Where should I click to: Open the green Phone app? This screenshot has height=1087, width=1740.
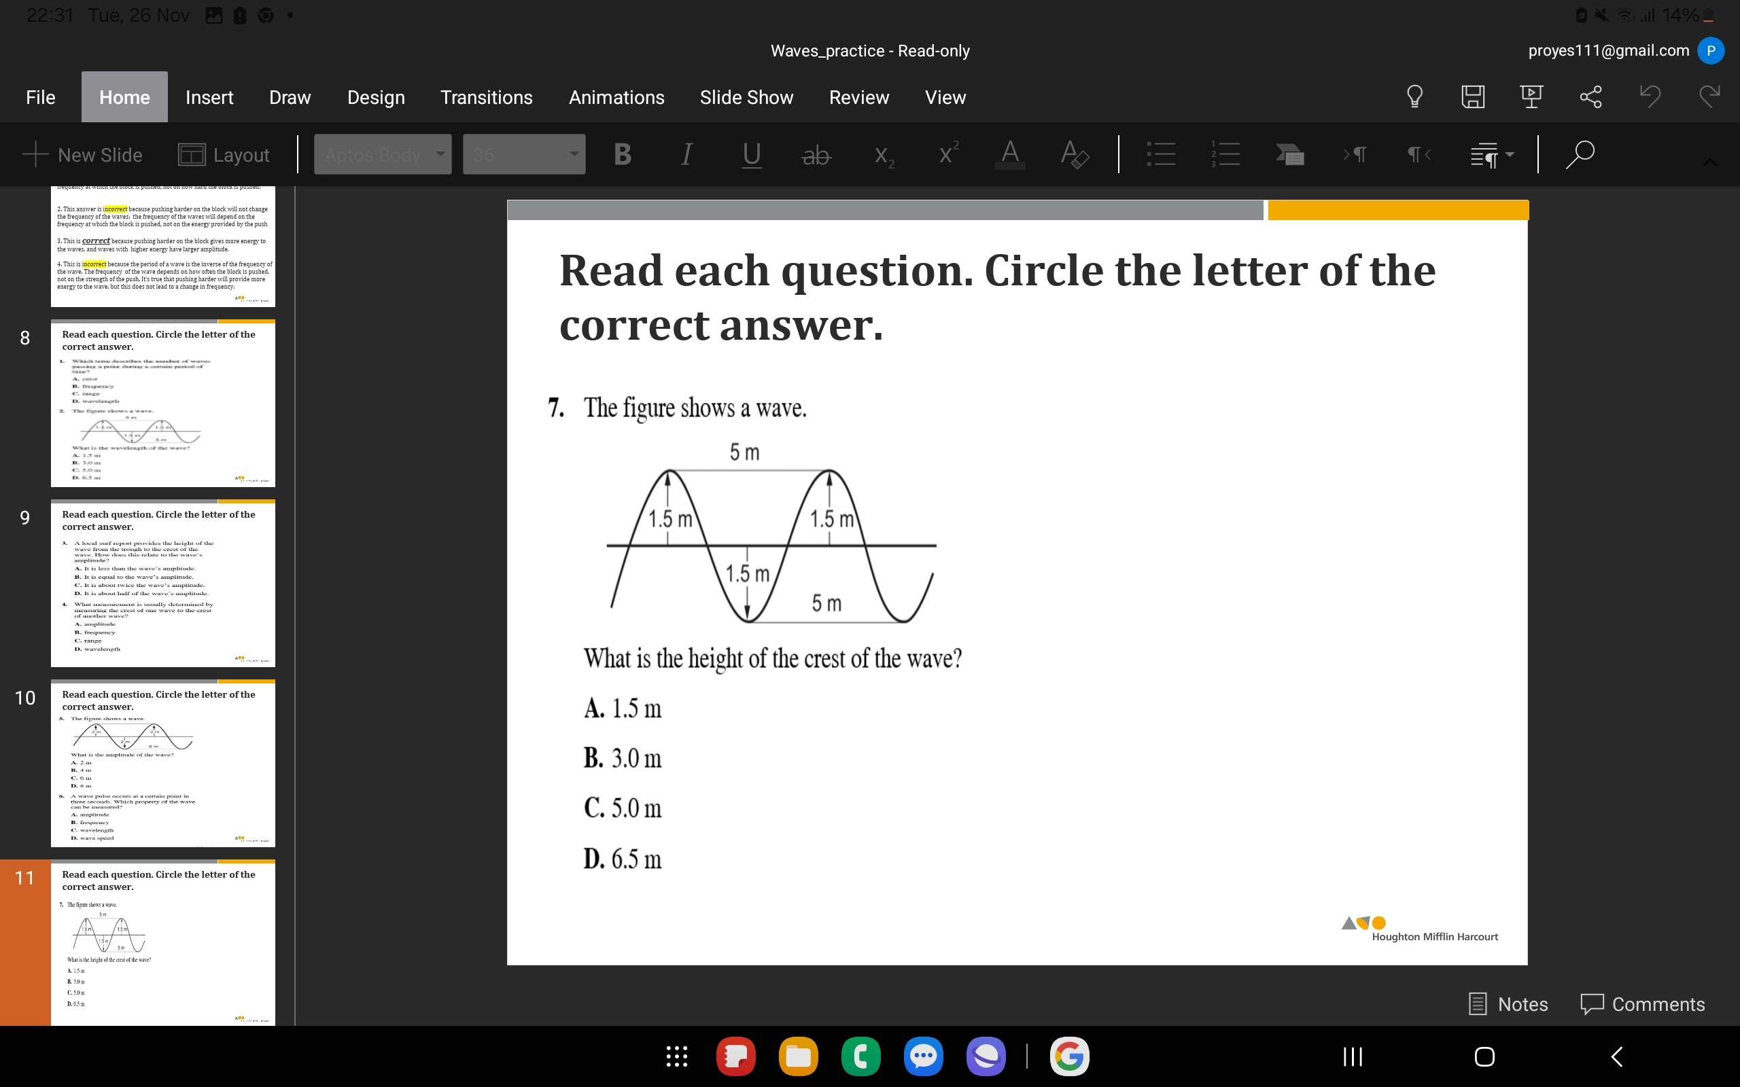coord(860,1056)
